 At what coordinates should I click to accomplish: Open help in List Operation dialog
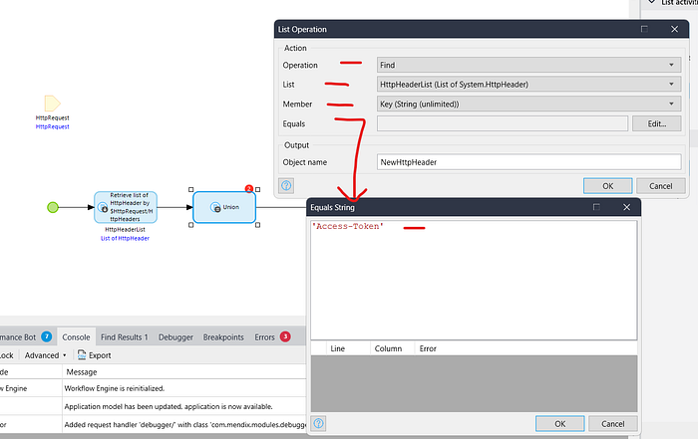(x=285, y=185)
